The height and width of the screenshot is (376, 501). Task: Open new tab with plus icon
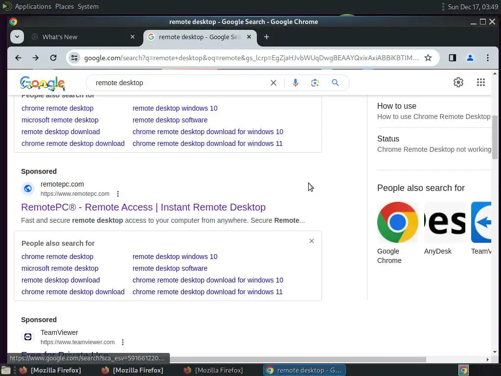pos(267,37)
